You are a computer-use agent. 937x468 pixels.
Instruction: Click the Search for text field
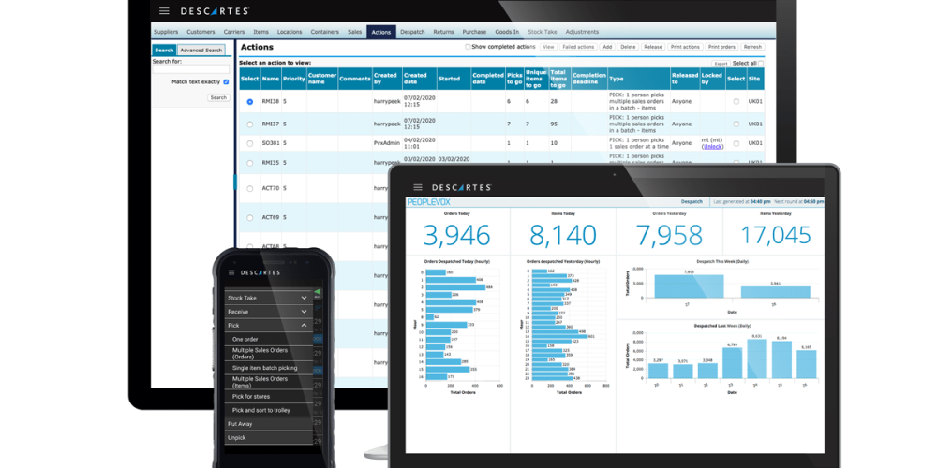tap(191, 70)
